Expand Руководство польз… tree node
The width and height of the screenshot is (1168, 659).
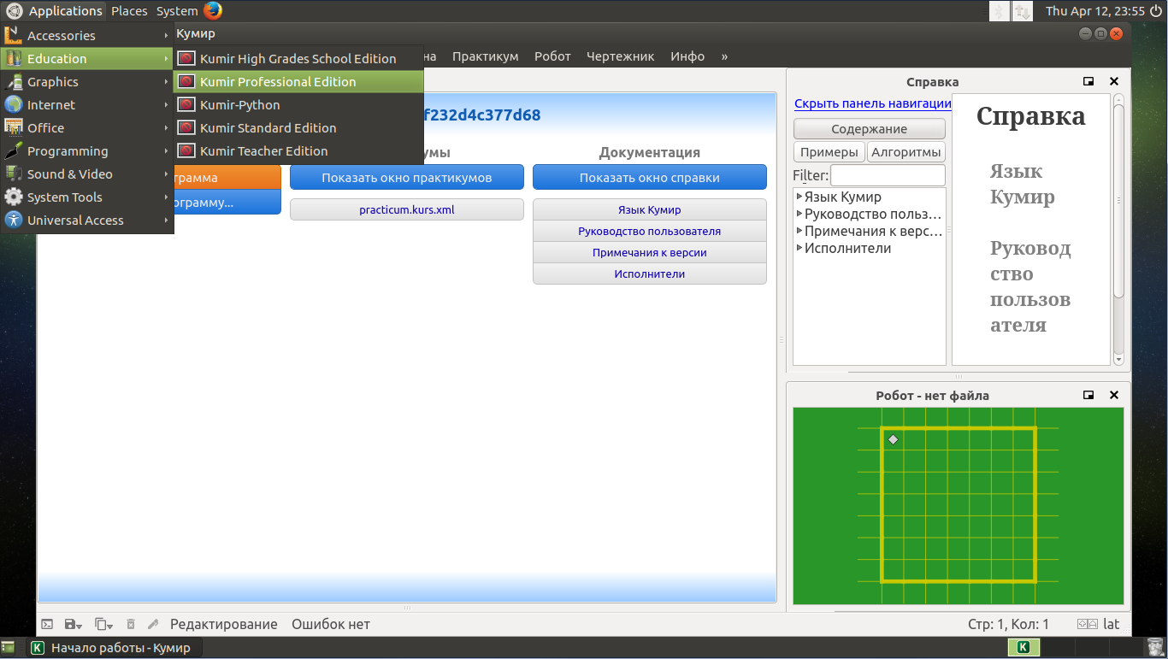(x=799, y=214)
